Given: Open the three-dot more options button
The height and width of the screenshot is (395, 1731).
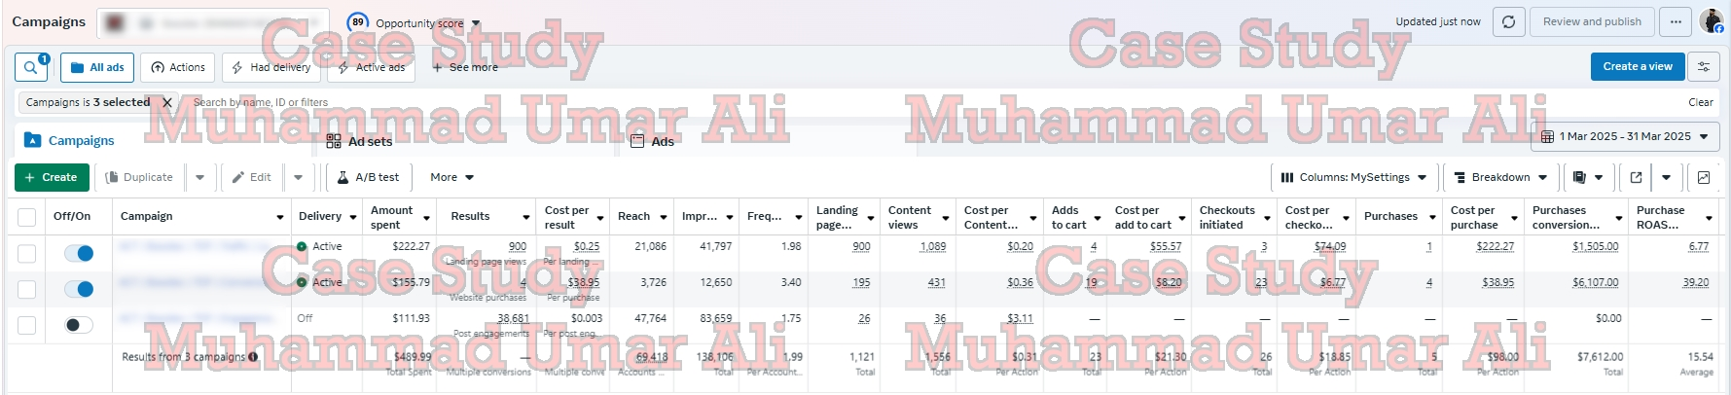Looking at the screenshot, I should [x=1675, y=21].
